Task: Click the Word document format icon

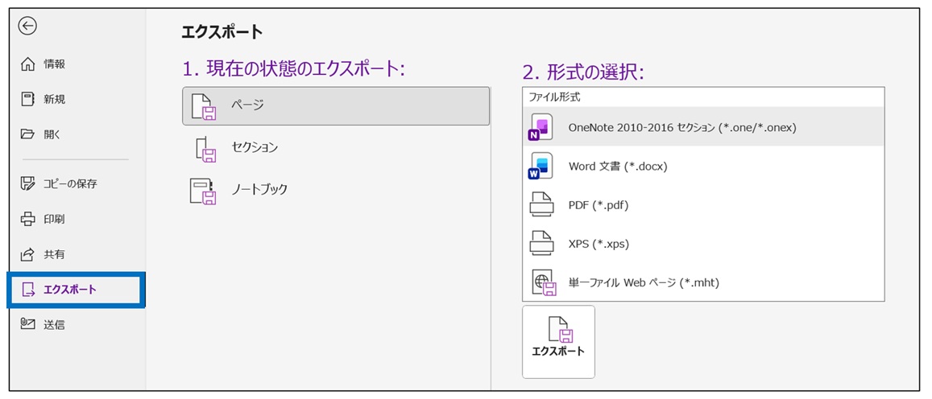Action: (x=541, y=167)
